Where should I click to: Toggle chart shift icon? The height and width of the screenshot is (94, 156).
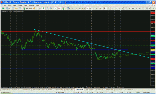pyautogui.click(x=59, y=8)
